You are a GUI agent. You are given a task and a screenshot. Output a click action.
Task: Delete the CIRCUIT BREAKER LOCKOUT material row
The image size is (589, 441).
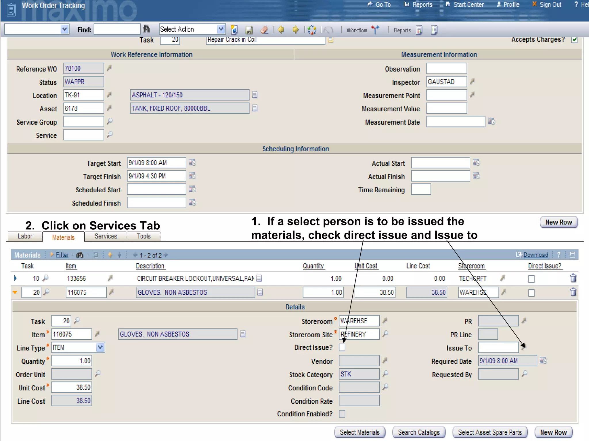(x=573, y=278)
